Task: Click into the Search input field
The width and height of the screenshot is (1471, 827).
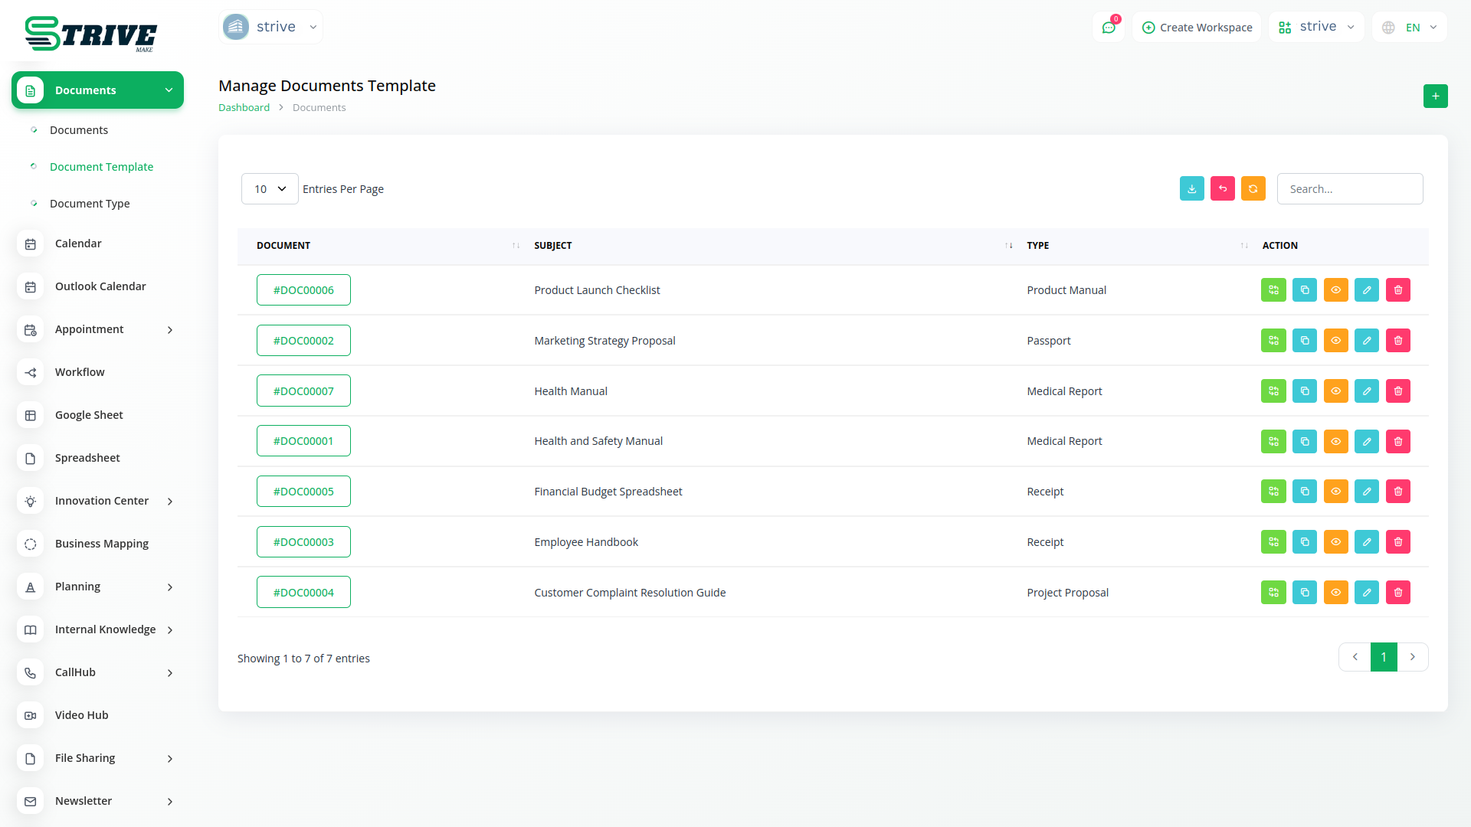Action: point(1349,189)
